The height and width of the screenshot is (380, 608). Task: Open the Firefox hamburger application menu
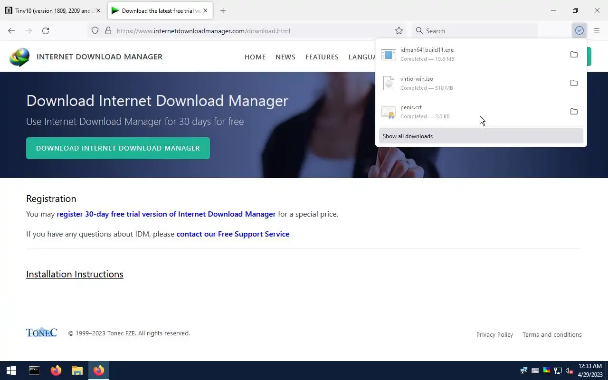coord(597,31)
